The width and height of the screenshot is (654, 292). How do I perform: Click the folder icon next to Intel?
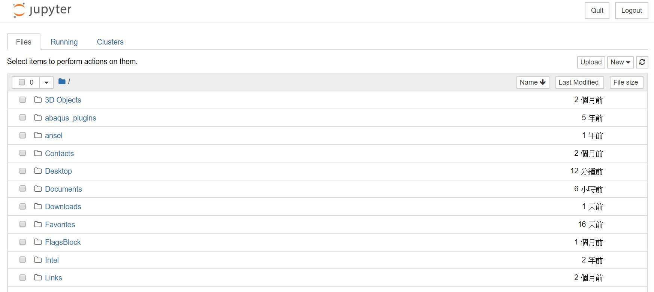(x=38, y=260)
